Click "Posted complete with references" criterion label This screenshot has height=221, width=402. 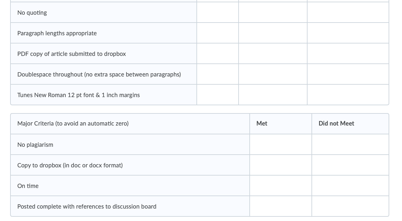click(x=87, y=207)
